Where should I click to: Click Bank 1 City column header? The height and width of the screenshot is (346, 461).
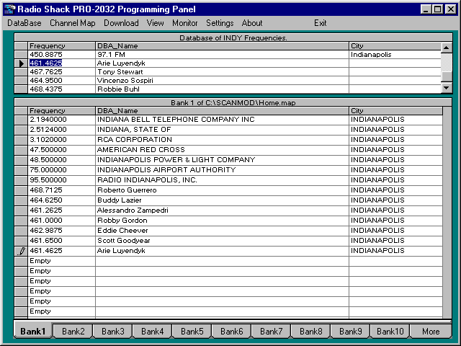395,111
